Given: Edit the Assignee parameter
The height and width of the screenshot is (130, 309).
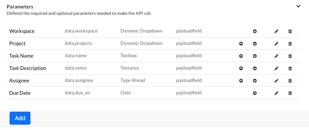Looking at the screenshot, I should (x=276, y=81).
